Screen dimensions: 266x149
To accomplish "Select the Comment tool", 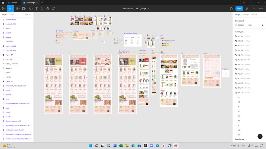I will [x=53, y=9].
